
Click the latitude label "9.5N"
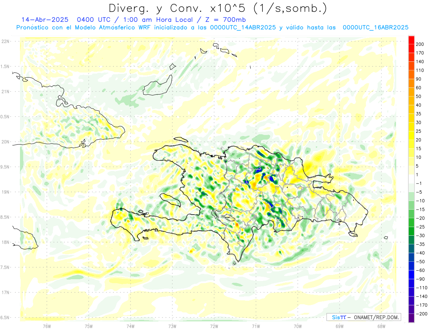click(5, 167)
